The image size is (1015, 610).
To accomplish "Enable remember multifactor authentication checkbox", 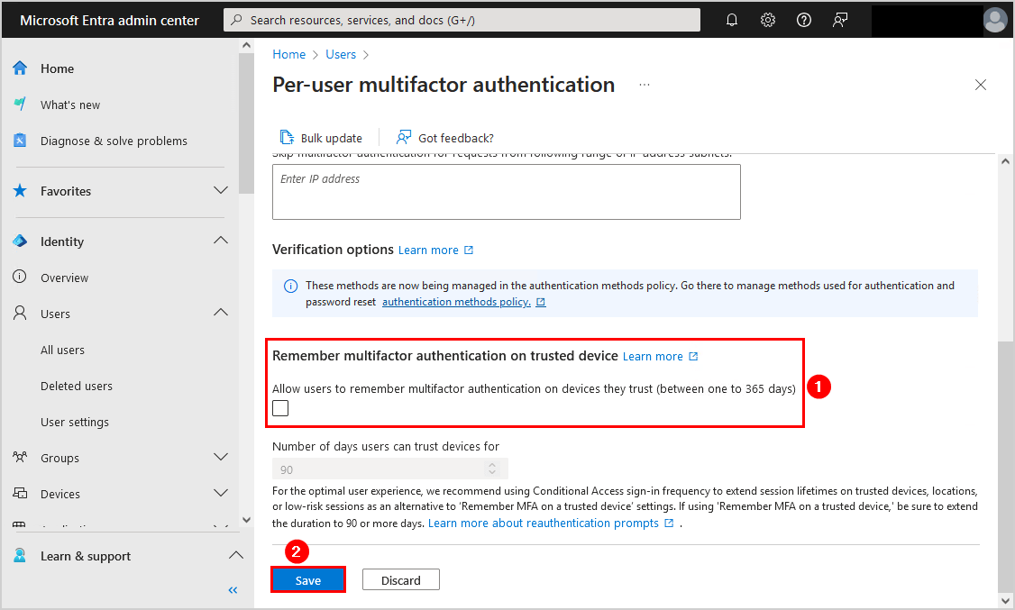I will pyautogui.click(x=280, y=408).
